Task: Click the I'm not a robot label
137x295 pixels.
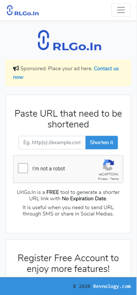Action: [x=49, y=169]
